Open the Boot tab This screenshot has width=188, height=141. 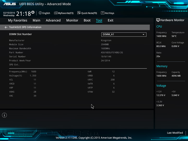(x=87, y=20)
